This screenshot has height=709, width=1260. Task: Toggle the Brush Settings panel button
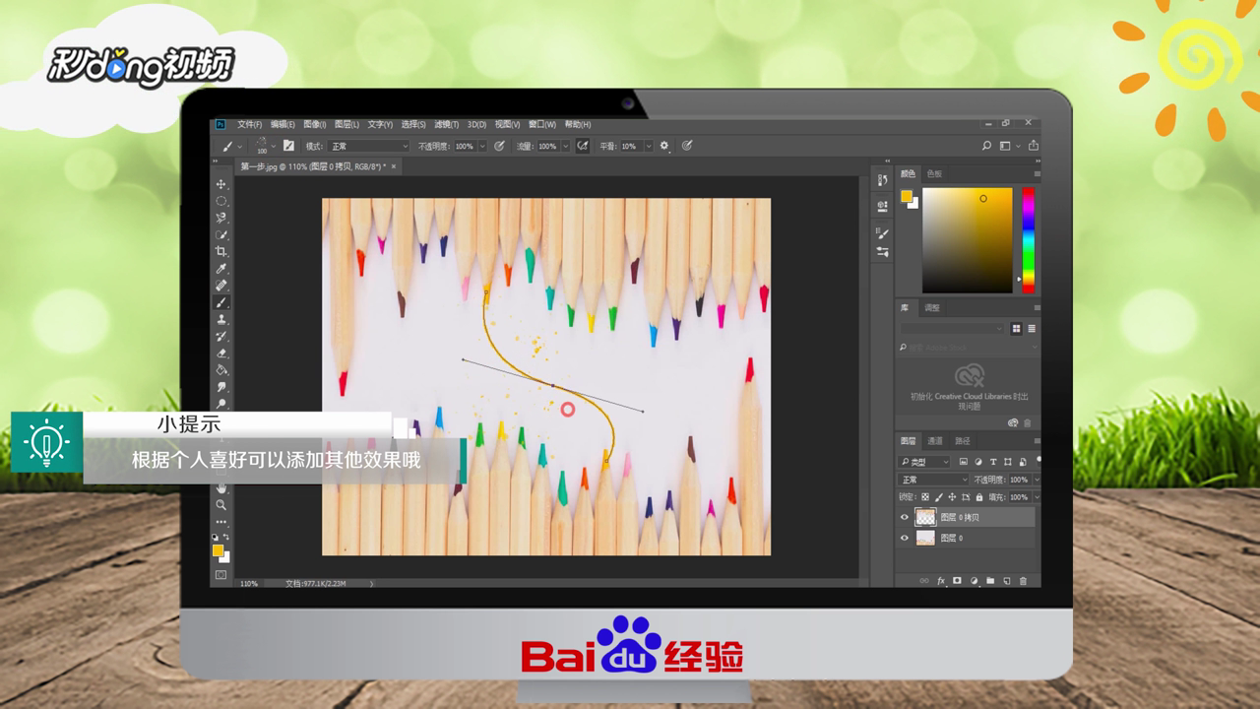288,146
